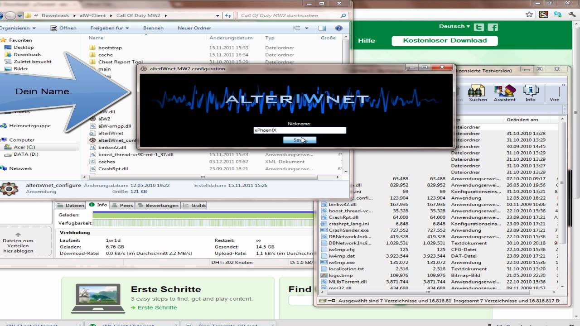580x326 pixels.
Task: Click Save button in alterIWnet configuration
Action: pos(300,140)
